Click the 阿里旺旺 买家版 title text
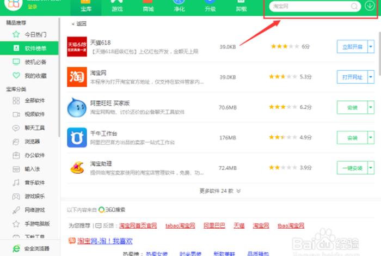The width and height of the screenshot is (381, 256). point(110,103)
